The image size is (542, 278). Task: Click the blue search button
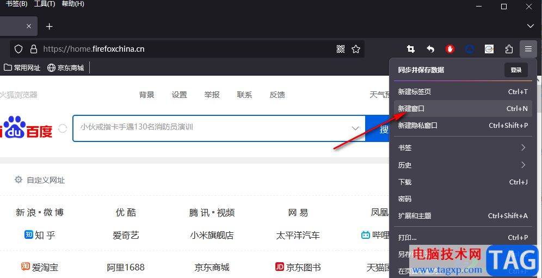tap(377, 128)
